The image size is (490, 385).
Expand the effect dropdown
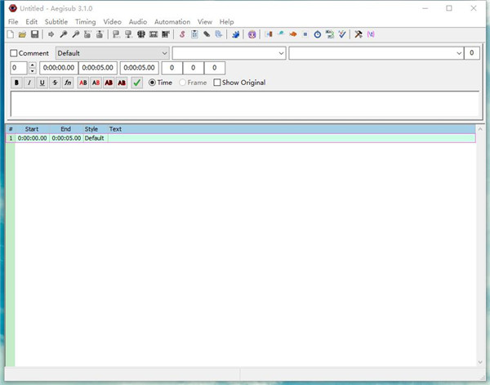pyautogui.click(x=376, y=53)
